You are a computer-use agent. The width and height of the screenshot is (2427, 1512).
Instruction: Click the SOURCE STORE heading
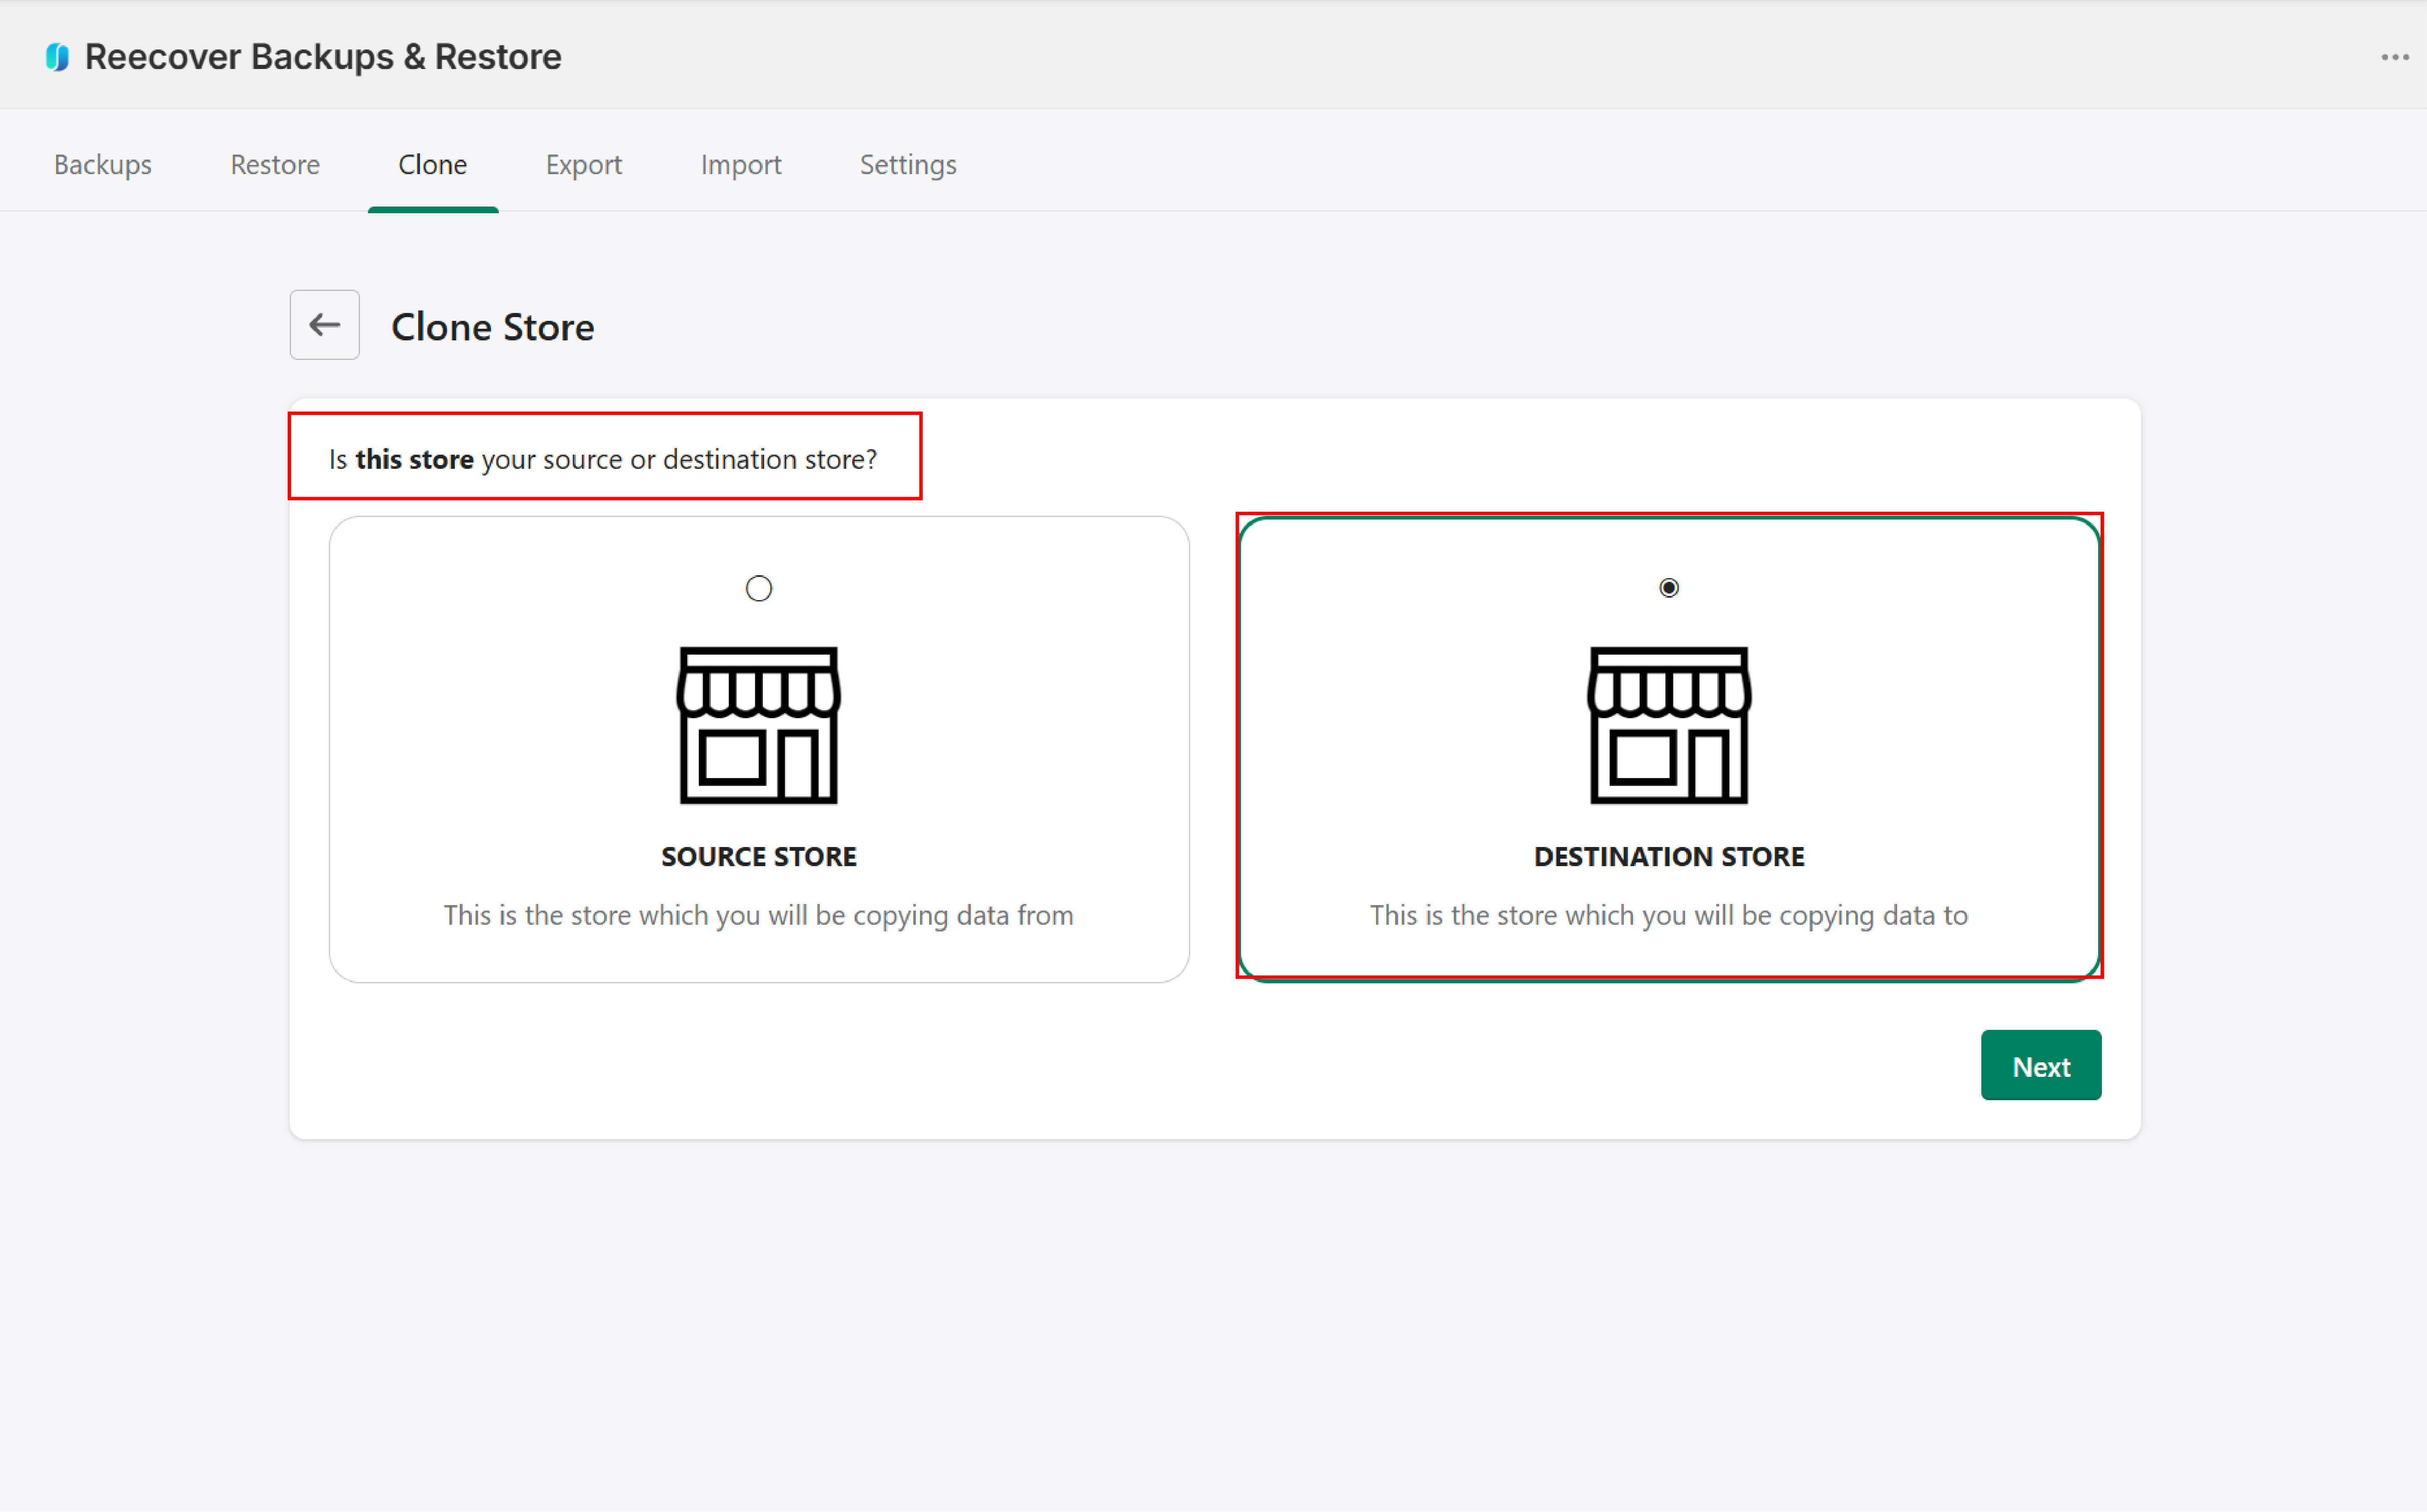(759, 856)
